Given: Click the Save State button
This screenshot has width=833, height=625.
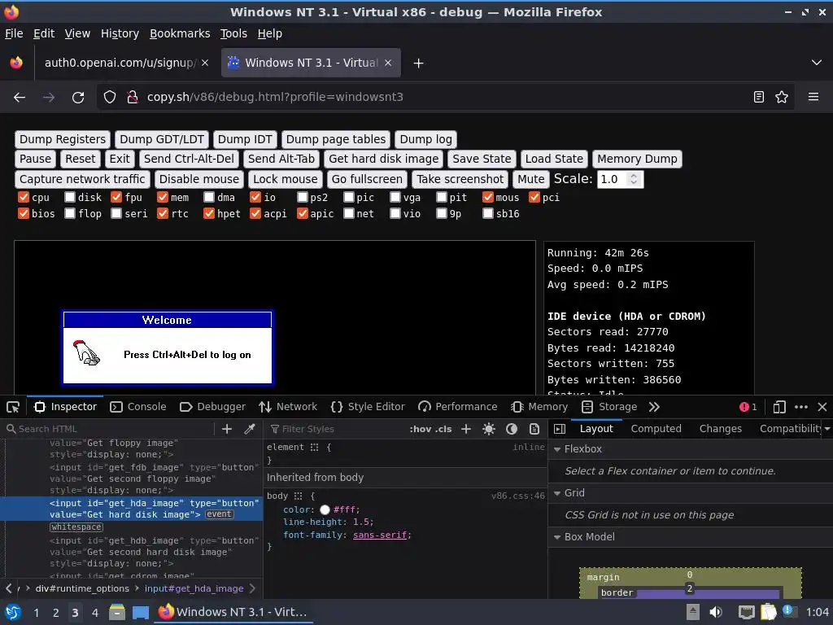Looking at the screenshot, I should 482,159.
